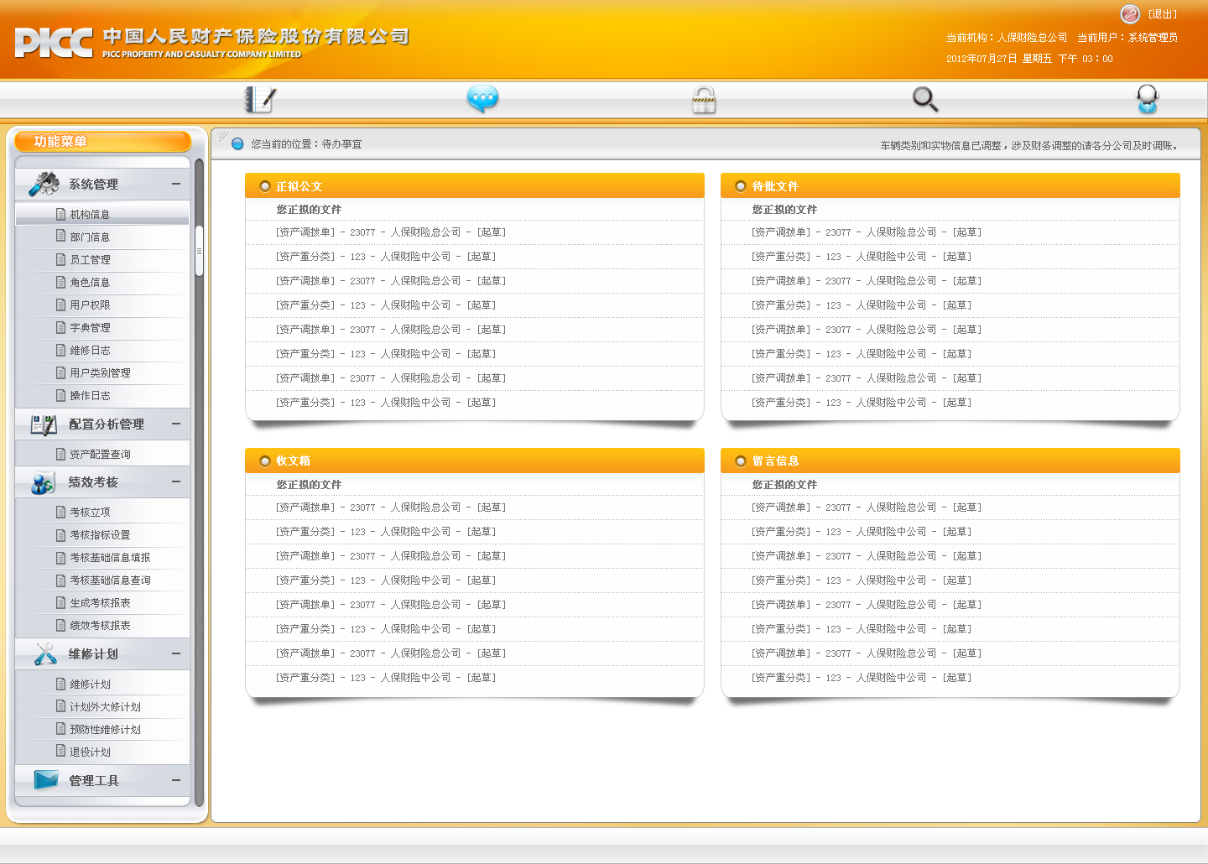
Task: Click the document icon beside 员工管理
Action: pos(60,259)
